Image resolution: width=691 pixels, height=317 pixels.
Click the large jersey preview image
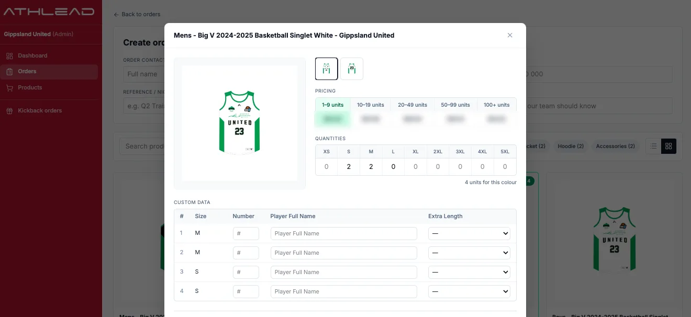240,123
